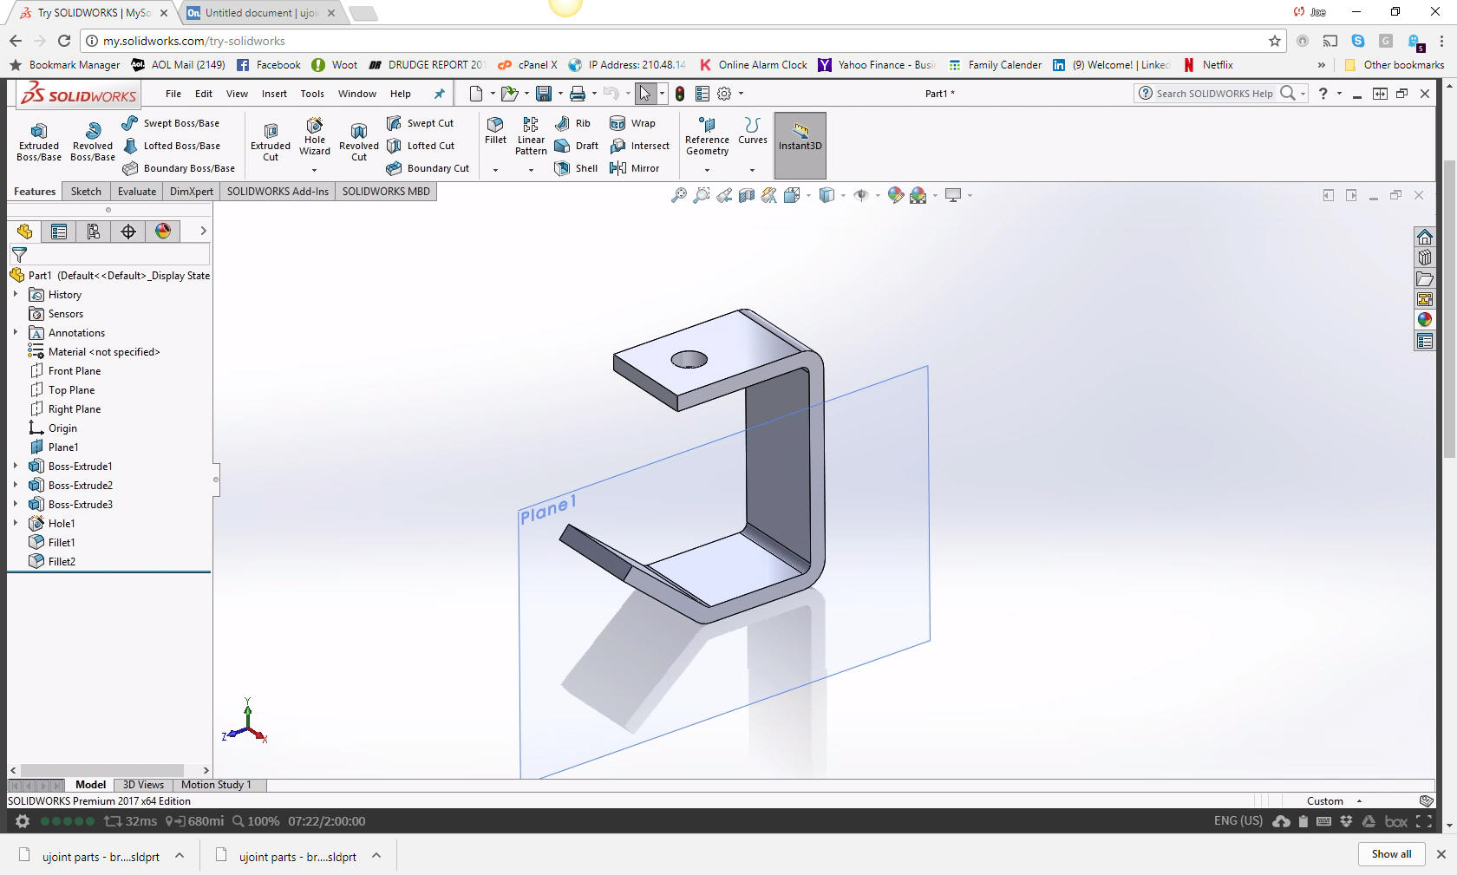Open the Motion Study 1 tab

[x=216, y=785]
